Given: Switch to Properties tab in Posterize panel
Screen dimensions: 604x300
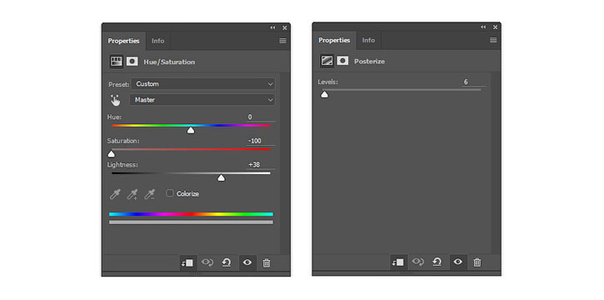Looking at the screenshot, I should [x=334, y=40].
